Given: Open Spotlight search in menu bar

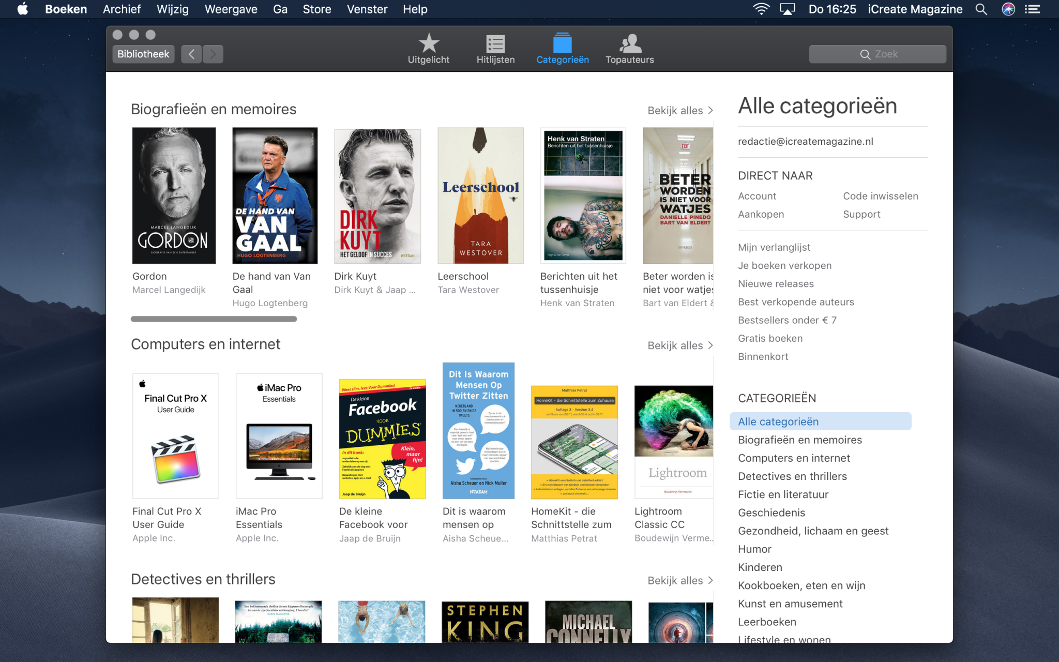Looking at the screenshot, I should [x=981, y=9].
